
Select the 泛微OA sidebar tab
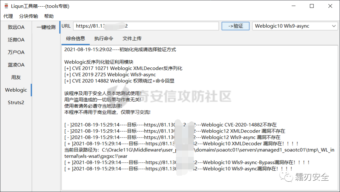tap(16, 40)
